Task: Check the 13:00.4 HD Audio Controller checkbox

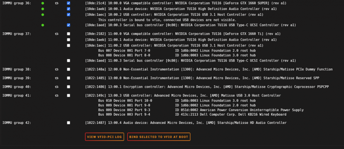Action: click(x=68, y=123)
